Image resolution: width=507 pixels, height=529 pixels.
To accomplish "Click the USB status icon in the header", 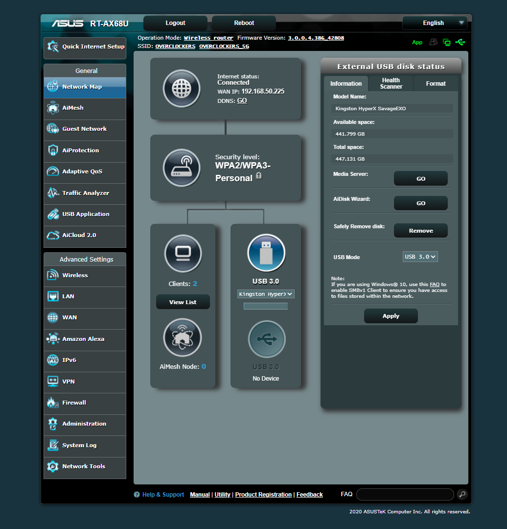I will pos(461,42).
